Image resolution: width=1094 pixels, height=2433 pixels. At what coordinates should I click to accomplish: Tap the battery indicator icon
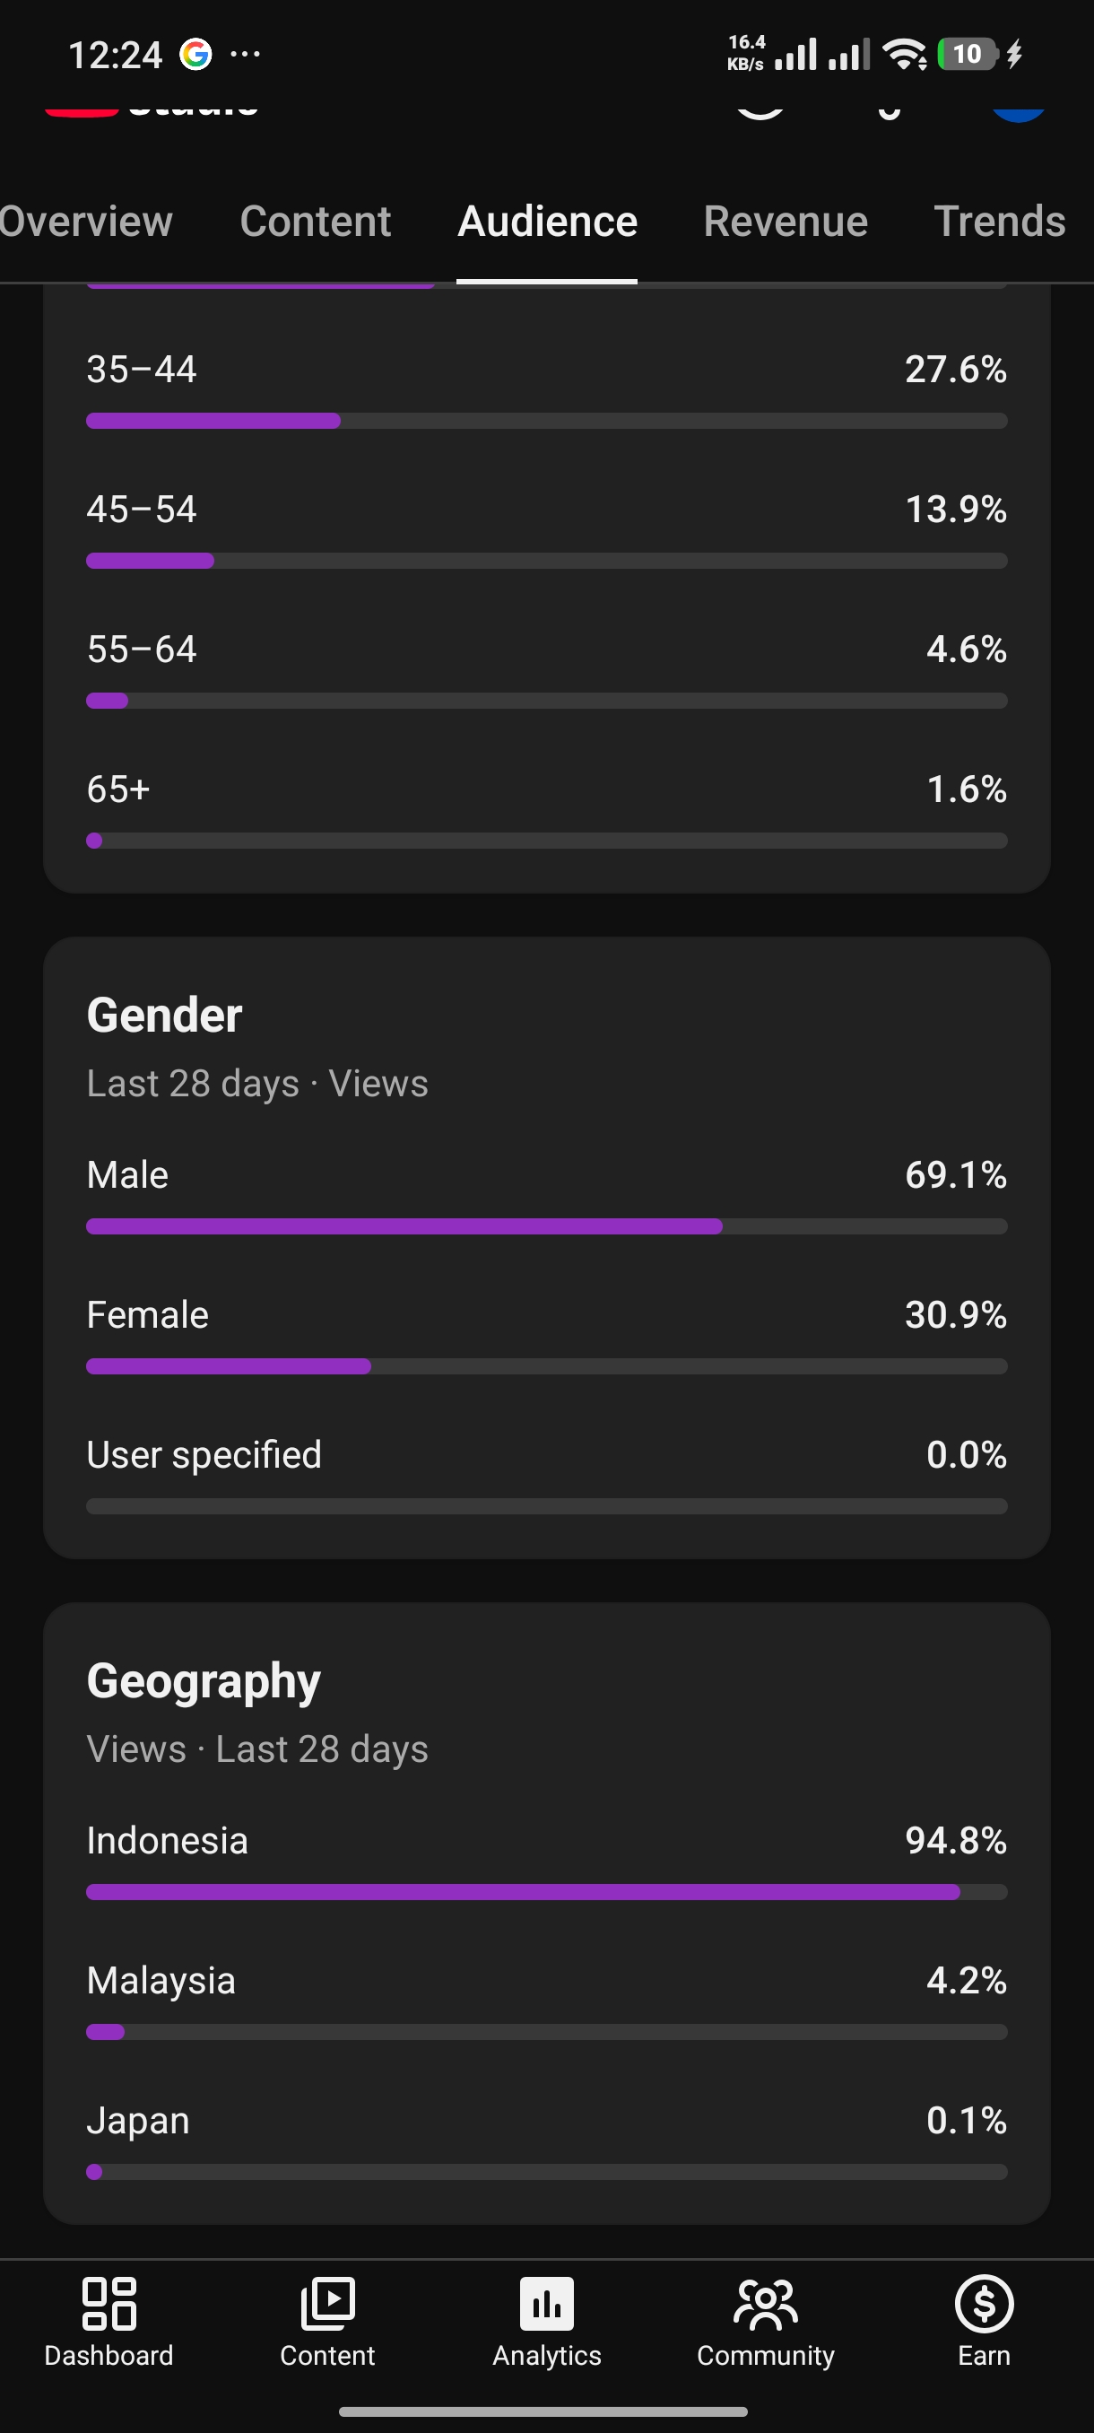968,55
